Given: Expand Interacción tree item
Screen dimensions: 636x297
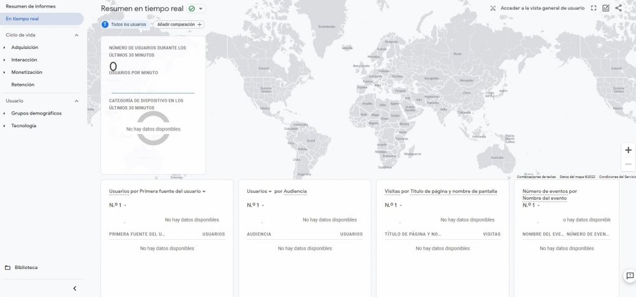Looking at the screenshot, I should coord(4,60).
